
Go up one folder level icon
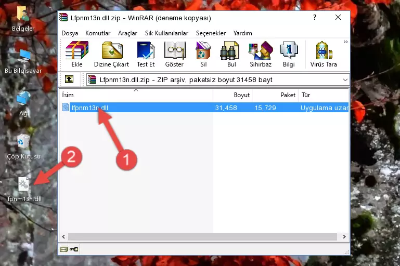pos(69,79)
